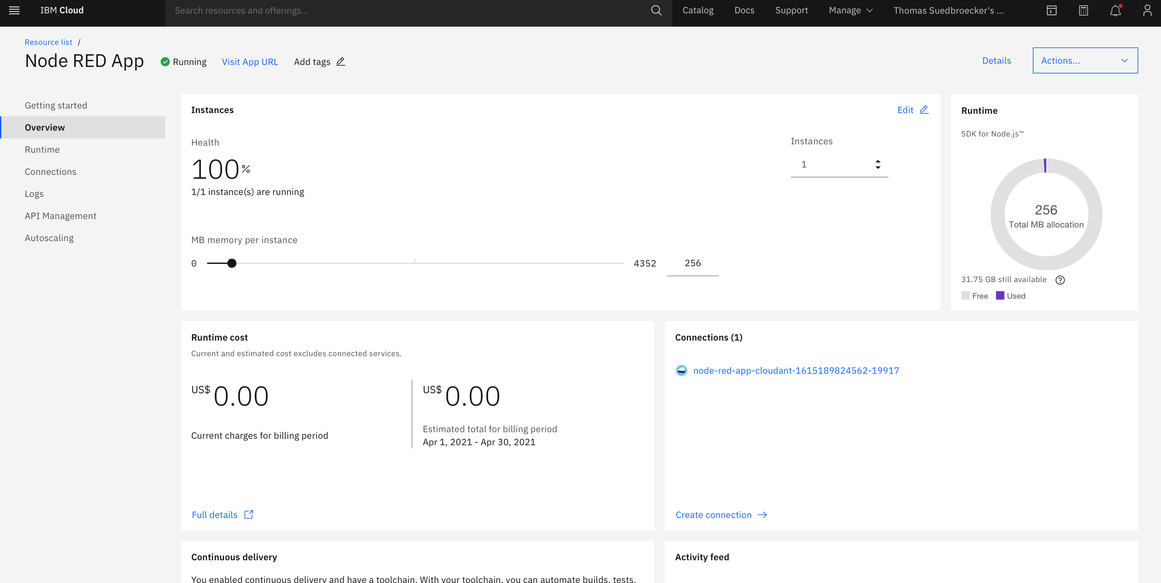The width and height of the screenshot is (1161, 583).
Task: Click the Add tags pencil icon
Action: coord(341,61)
